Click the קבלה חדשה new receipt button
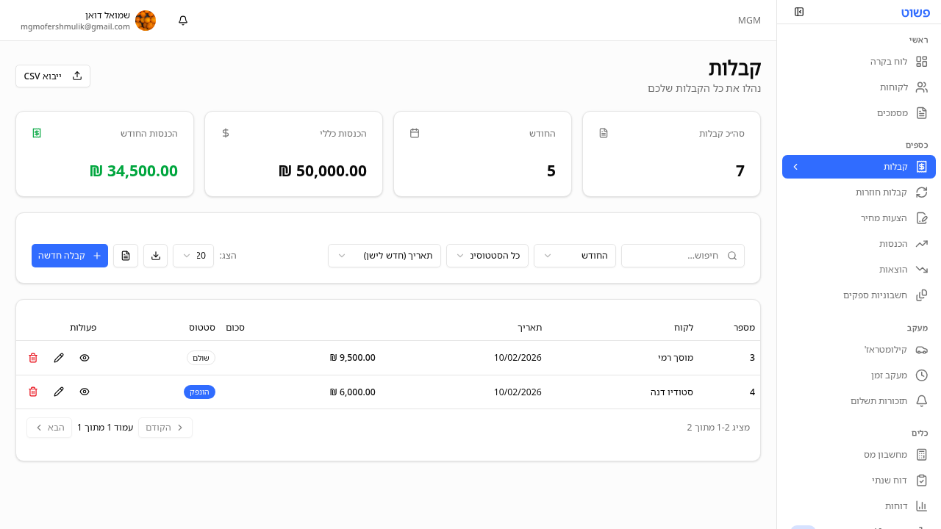The image size is (941, 529). (70, 255)
